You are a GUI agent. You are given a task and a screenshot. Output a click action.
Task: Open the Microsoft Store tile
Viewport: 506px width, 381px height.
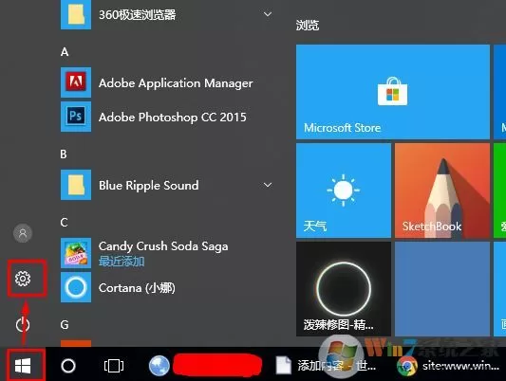click(393, 92)
